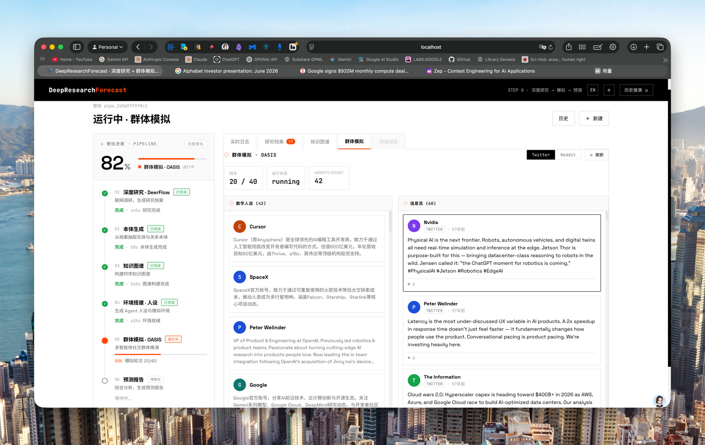Like the Nvidia post heart icon
The width and height of the screenshot is (705, 445).
pos(409,284)
